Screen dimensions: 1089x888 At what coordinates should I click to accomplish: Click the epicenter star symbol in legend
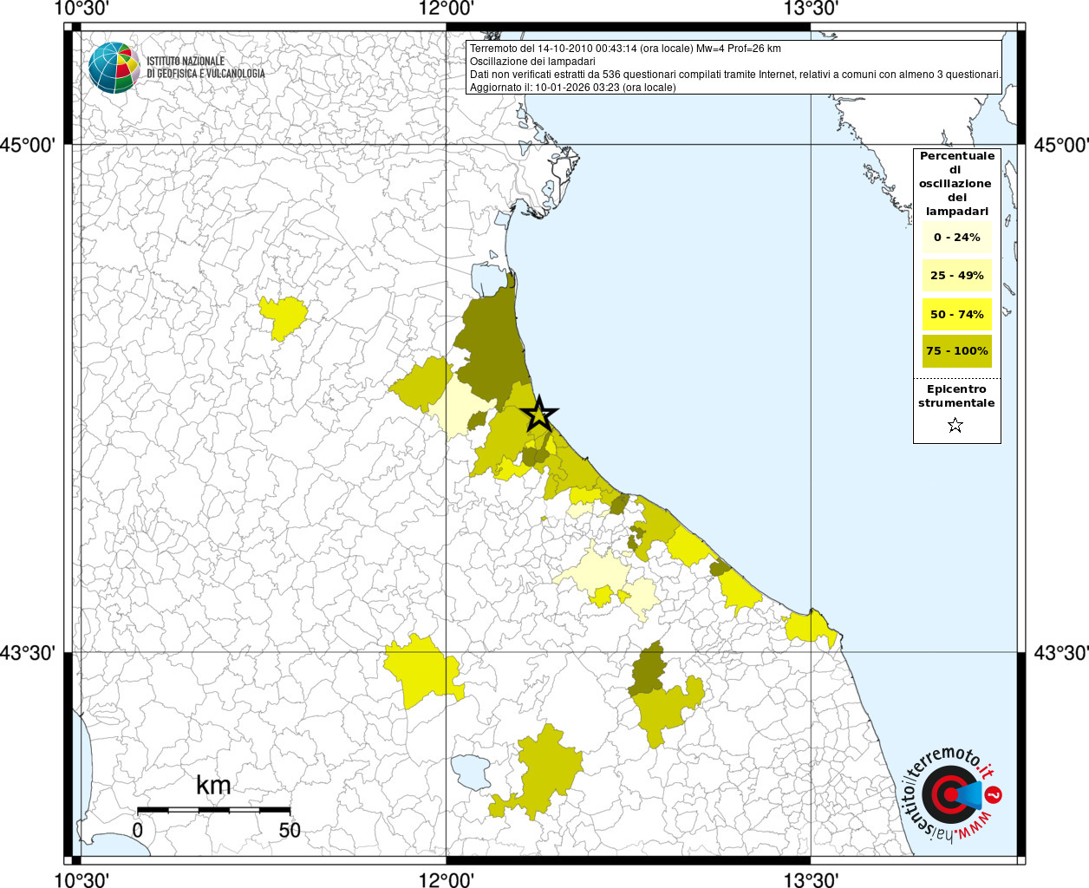click(955, 425)
